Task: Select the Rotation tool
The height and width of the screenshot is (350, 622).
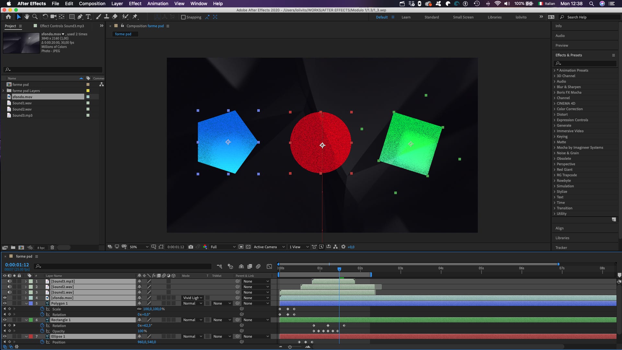Action: (x=45, y=17)
